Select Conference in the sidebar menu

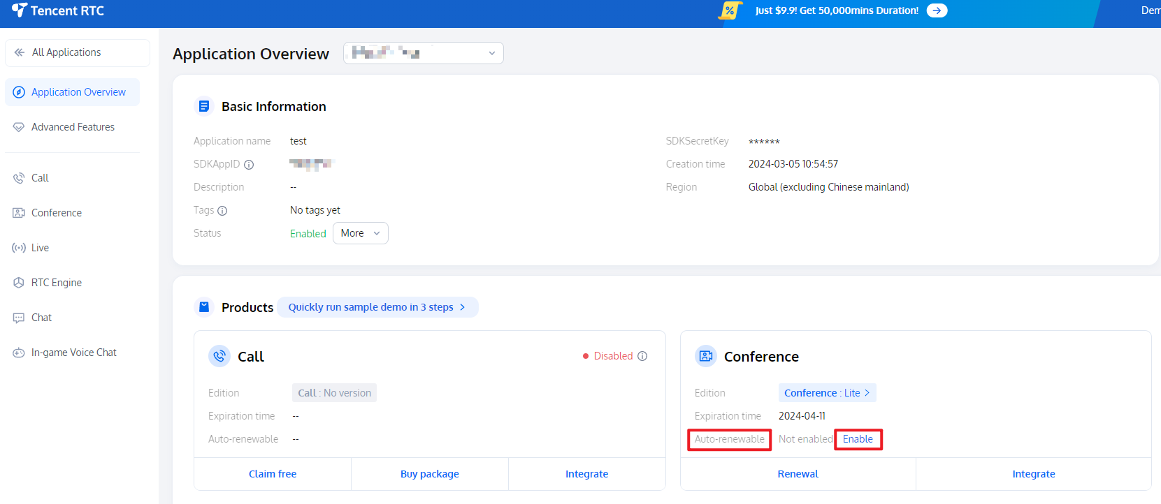[56, 213]
